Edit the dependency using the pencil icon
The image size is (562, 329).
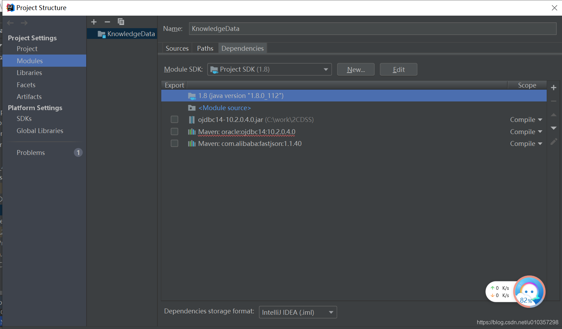tap(554, 141)
